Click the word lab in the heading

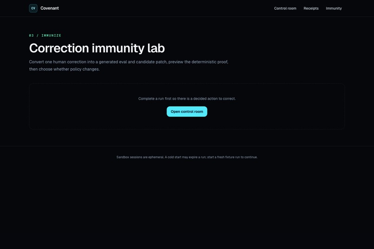coord(156,48)
